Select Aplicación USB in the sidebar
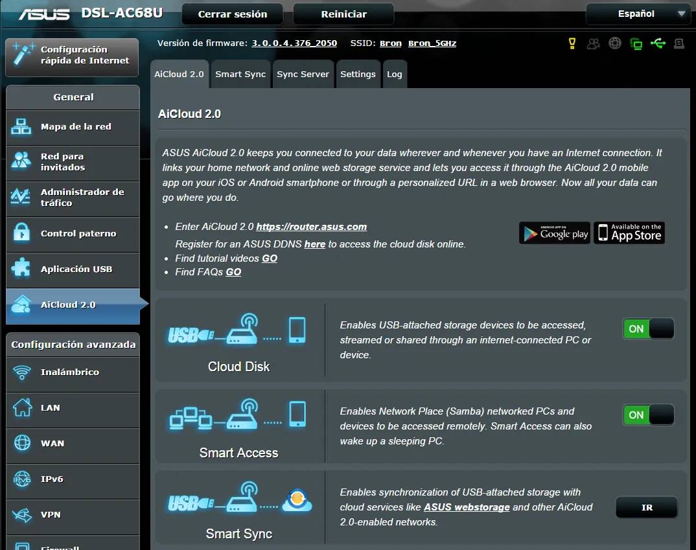696x550 pixels. pyautogui.click(x=73, y=269)
